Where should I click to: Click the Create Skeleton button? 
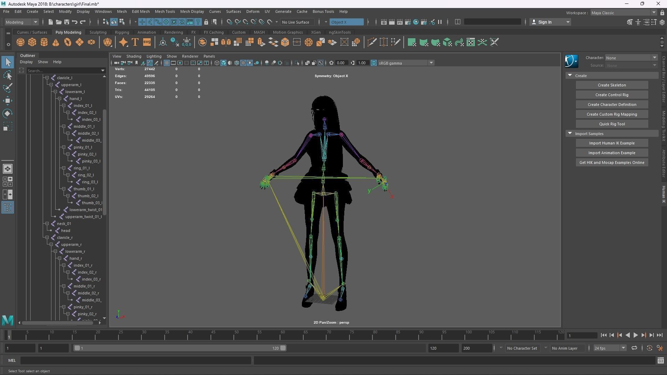[x=611, y=85]
